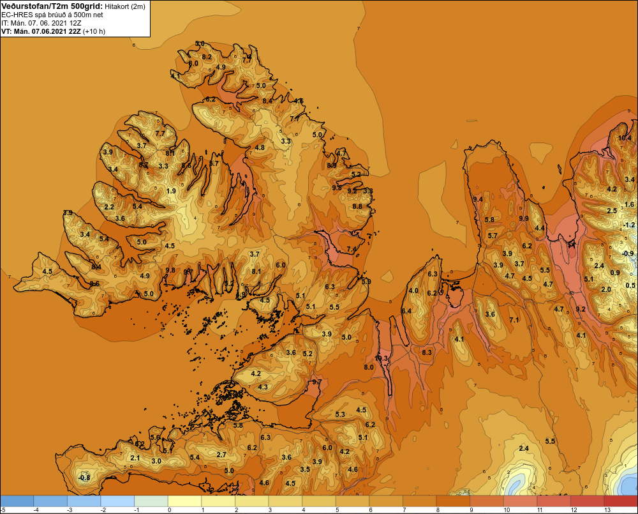
Task: Click the '8.8' temperature value
Action: pyautogui.click(x=357, y=206)
